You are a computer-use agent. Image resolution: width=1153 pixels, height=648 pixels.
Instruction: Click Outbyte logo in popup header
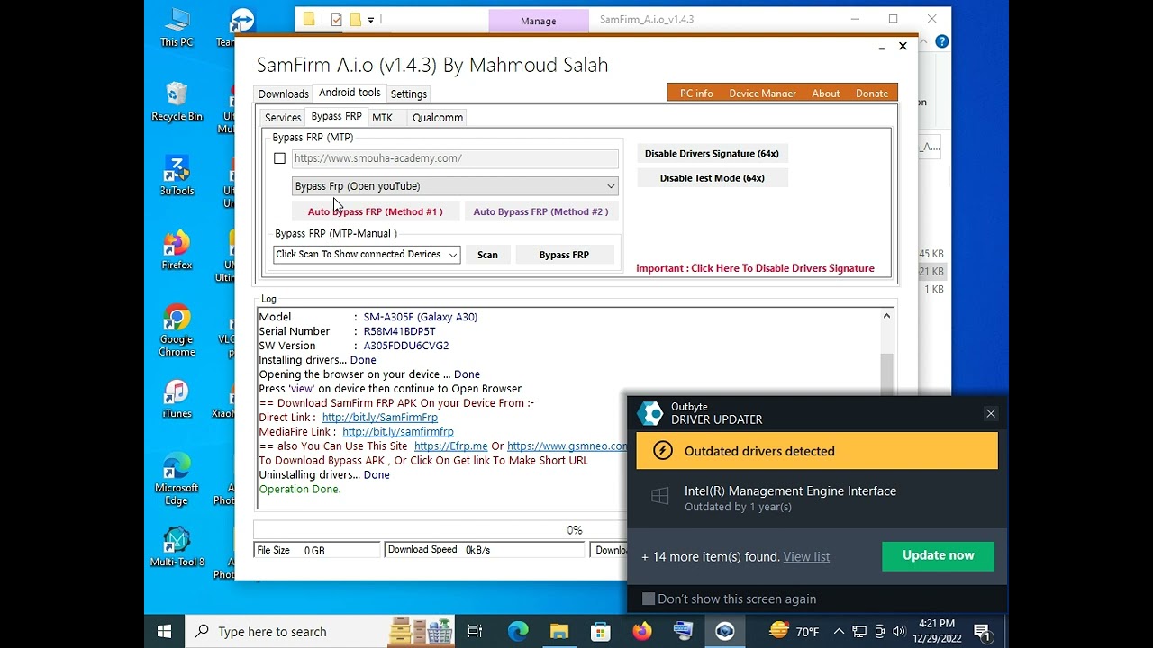[650, 413]
